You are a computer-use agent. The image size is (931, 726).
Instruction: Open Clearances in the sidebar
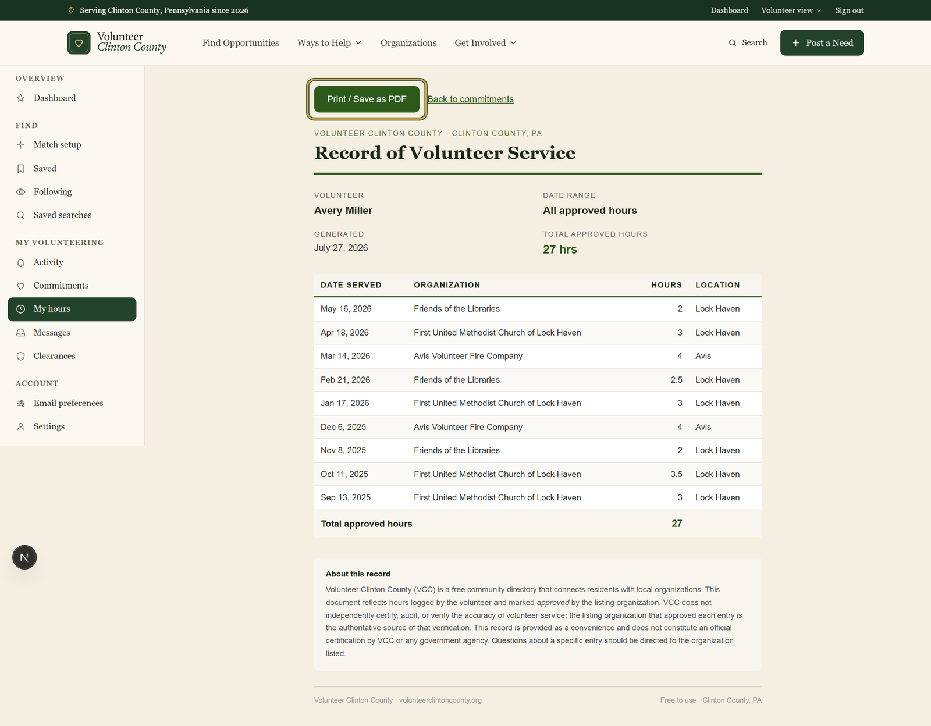(x=72, y=356)
